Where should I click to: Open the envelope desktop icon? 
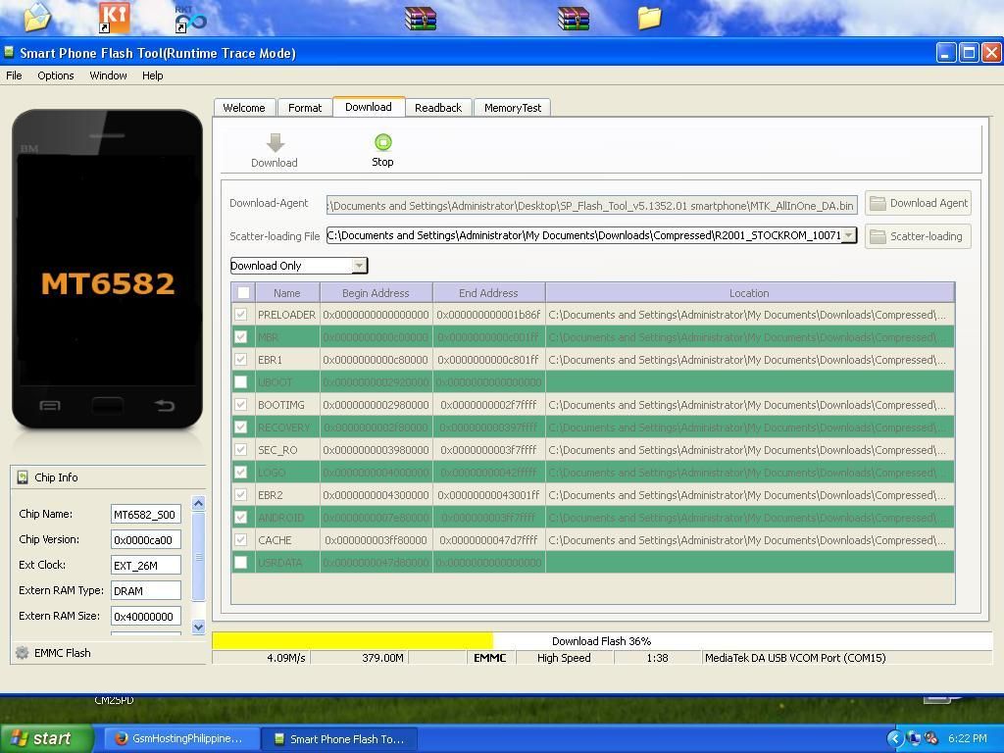point(37,17)
